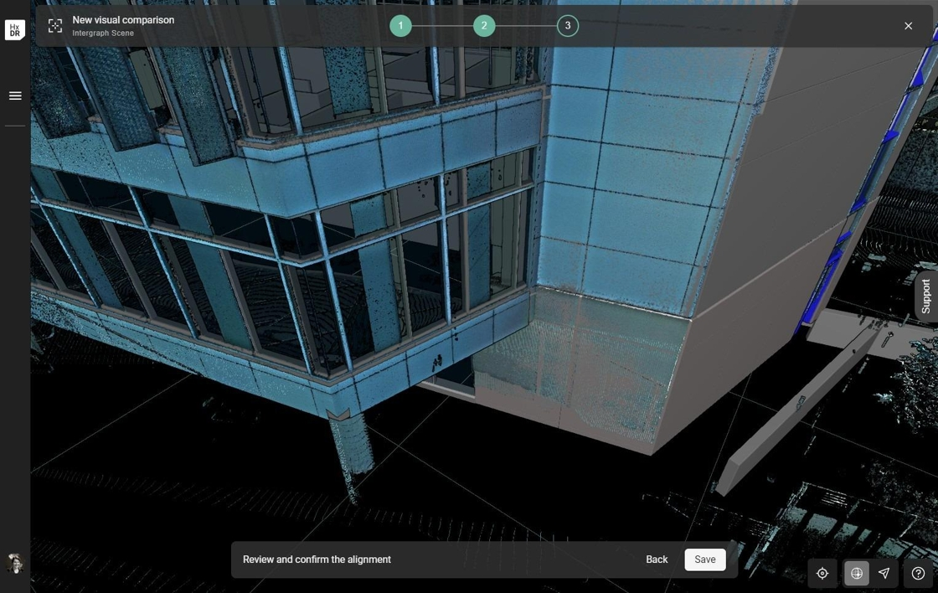Click the visual comparison icon beside the title
This screenshot has height=593, width=938.
pos(55,26)
